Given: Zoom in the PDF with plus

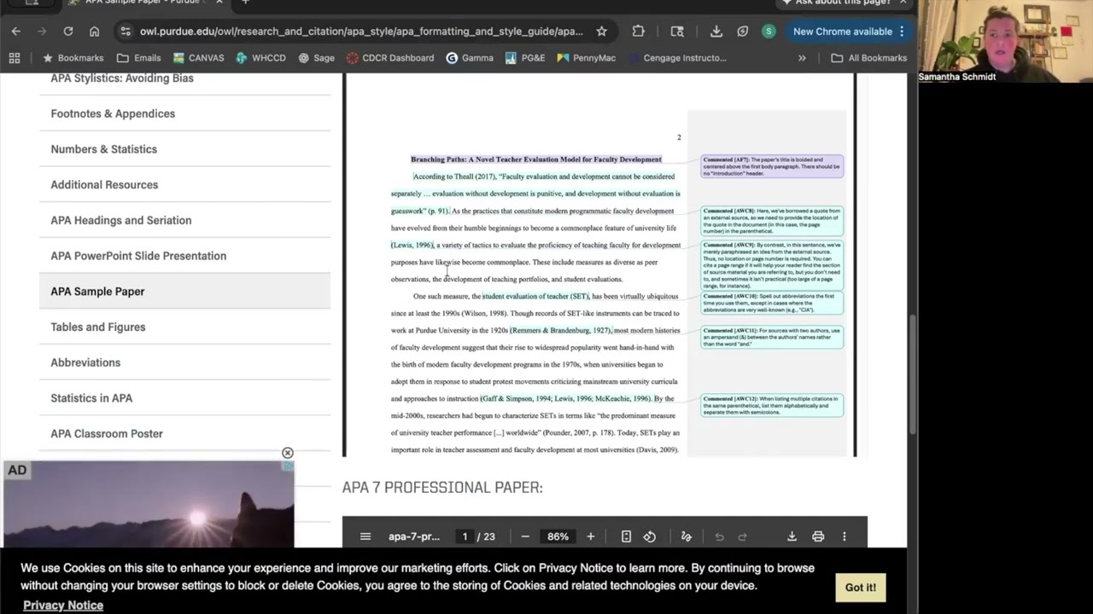Looking at the screenshot, I should (590, 536).
